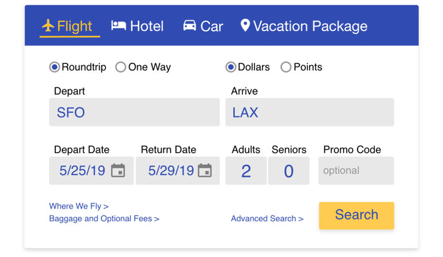Click the yellow Search button
The height and width of the screenshot is (257, 443).
point(356,216)
